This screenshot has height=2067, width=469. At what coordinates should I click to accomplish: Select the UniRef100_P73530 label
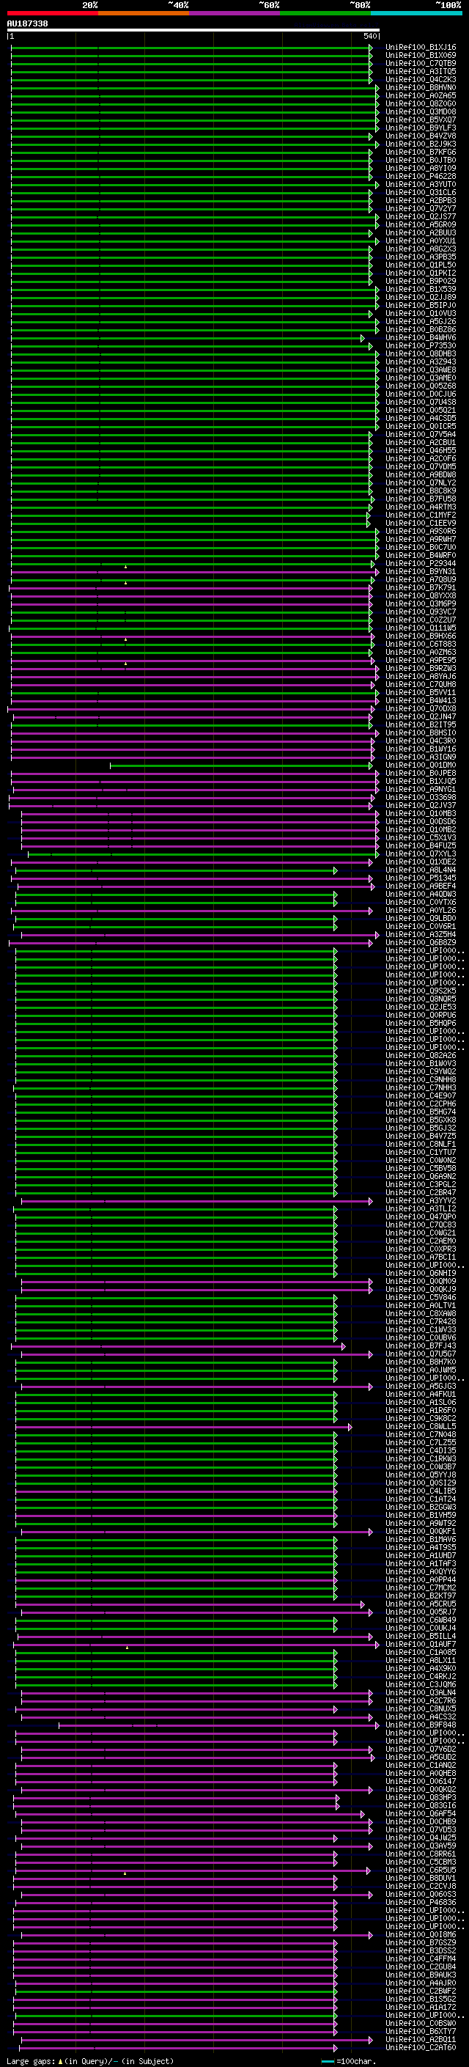(x=421, y=346)
